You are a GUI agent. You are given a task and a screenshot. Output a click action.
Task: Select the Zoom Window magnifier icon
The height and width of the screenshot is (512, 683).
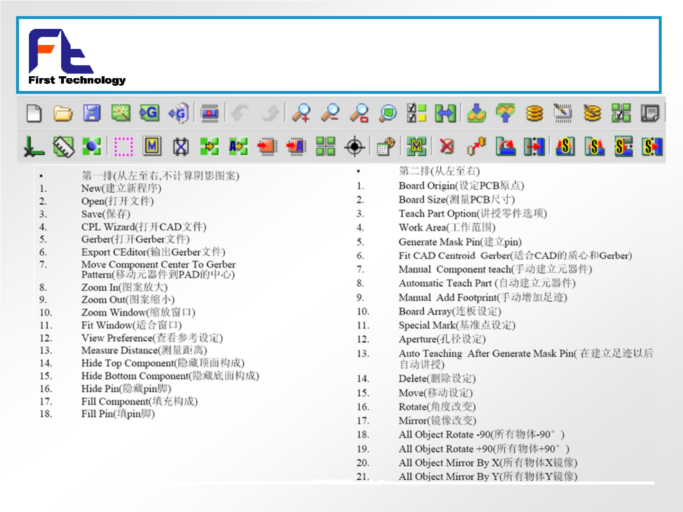[359, 113]
